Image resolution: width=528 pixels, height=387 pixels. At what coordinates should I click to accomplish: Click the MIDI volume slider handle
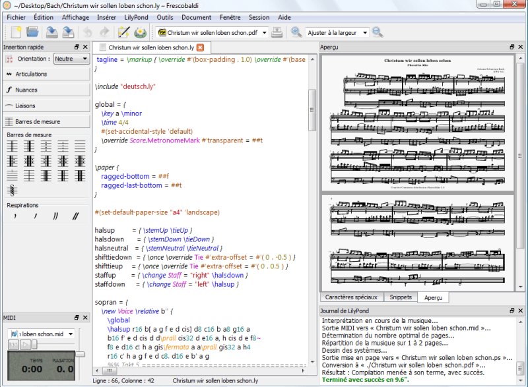point(80,354)
